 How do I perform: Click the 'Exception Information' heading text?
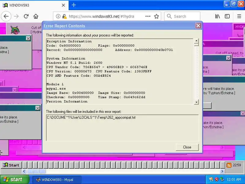coord(69,41)
